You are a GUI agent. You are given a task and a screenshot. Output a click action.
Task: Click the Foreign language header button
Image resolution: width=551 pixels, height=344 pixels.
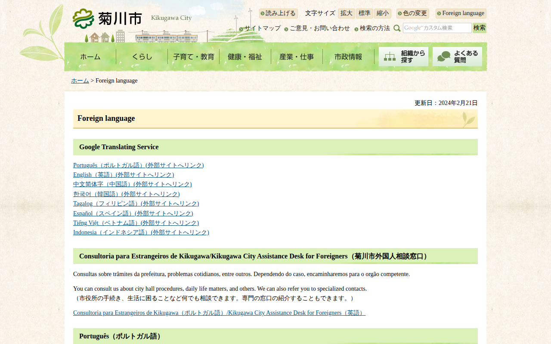pyautogui.click(x=461, y=13)
